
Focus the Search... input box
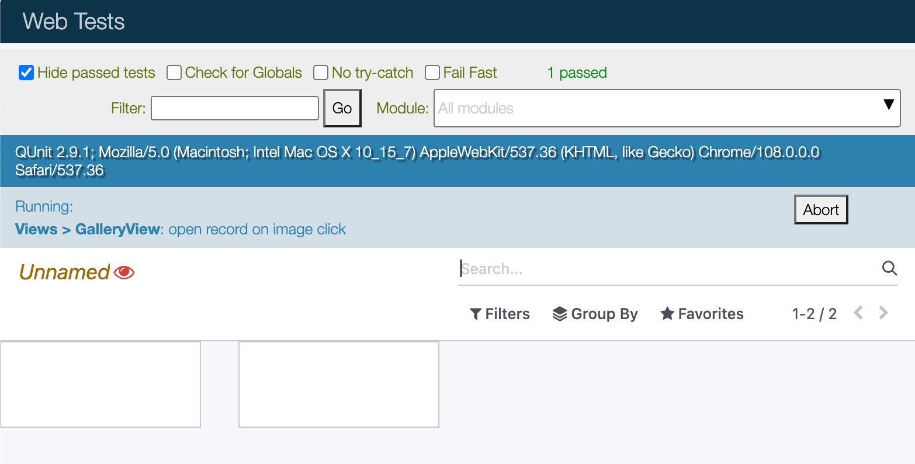666,269
